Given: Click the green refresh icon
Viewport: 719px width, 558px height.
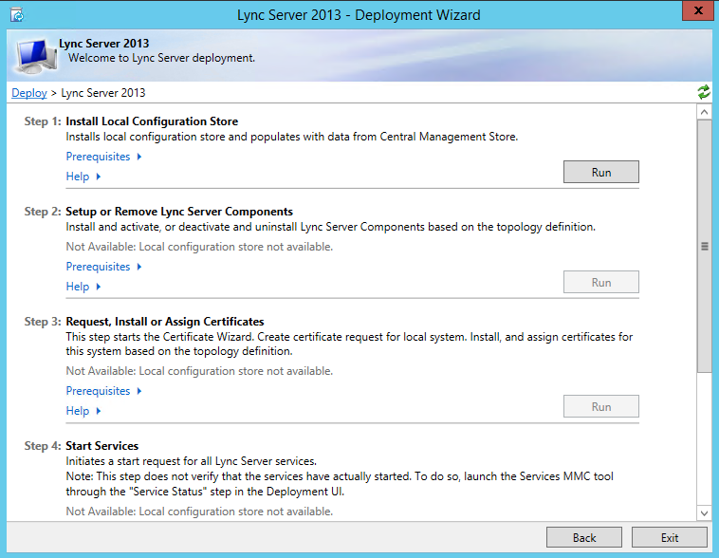Looking at the screenshot, I should click(x=704, y=92).
